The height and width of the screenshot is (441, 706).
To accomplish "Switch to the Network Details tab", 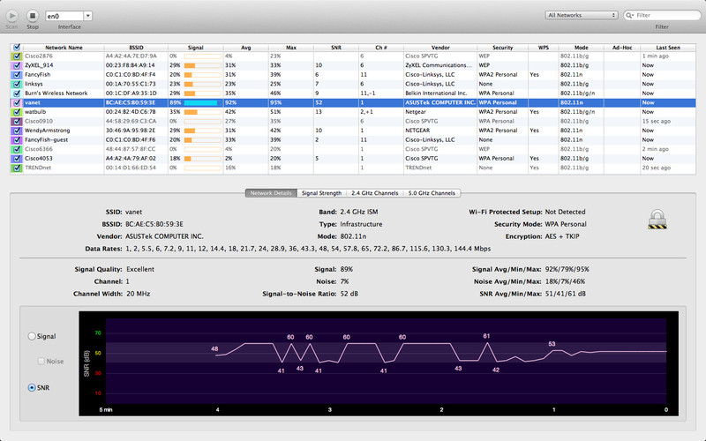I will click(271, 193).
